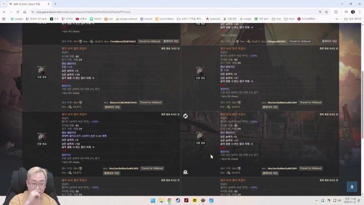
Task: Click Travel to Hideout for Dingus#6001
Action: [x=300, y=41]
